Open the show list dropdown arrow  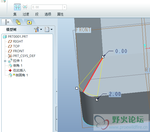click(x=51, y=29)
